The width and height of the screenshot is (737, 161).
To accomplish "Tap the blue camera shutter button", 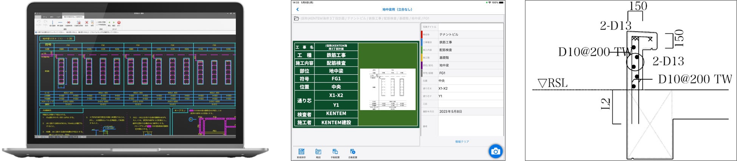I will pos(495,152).
